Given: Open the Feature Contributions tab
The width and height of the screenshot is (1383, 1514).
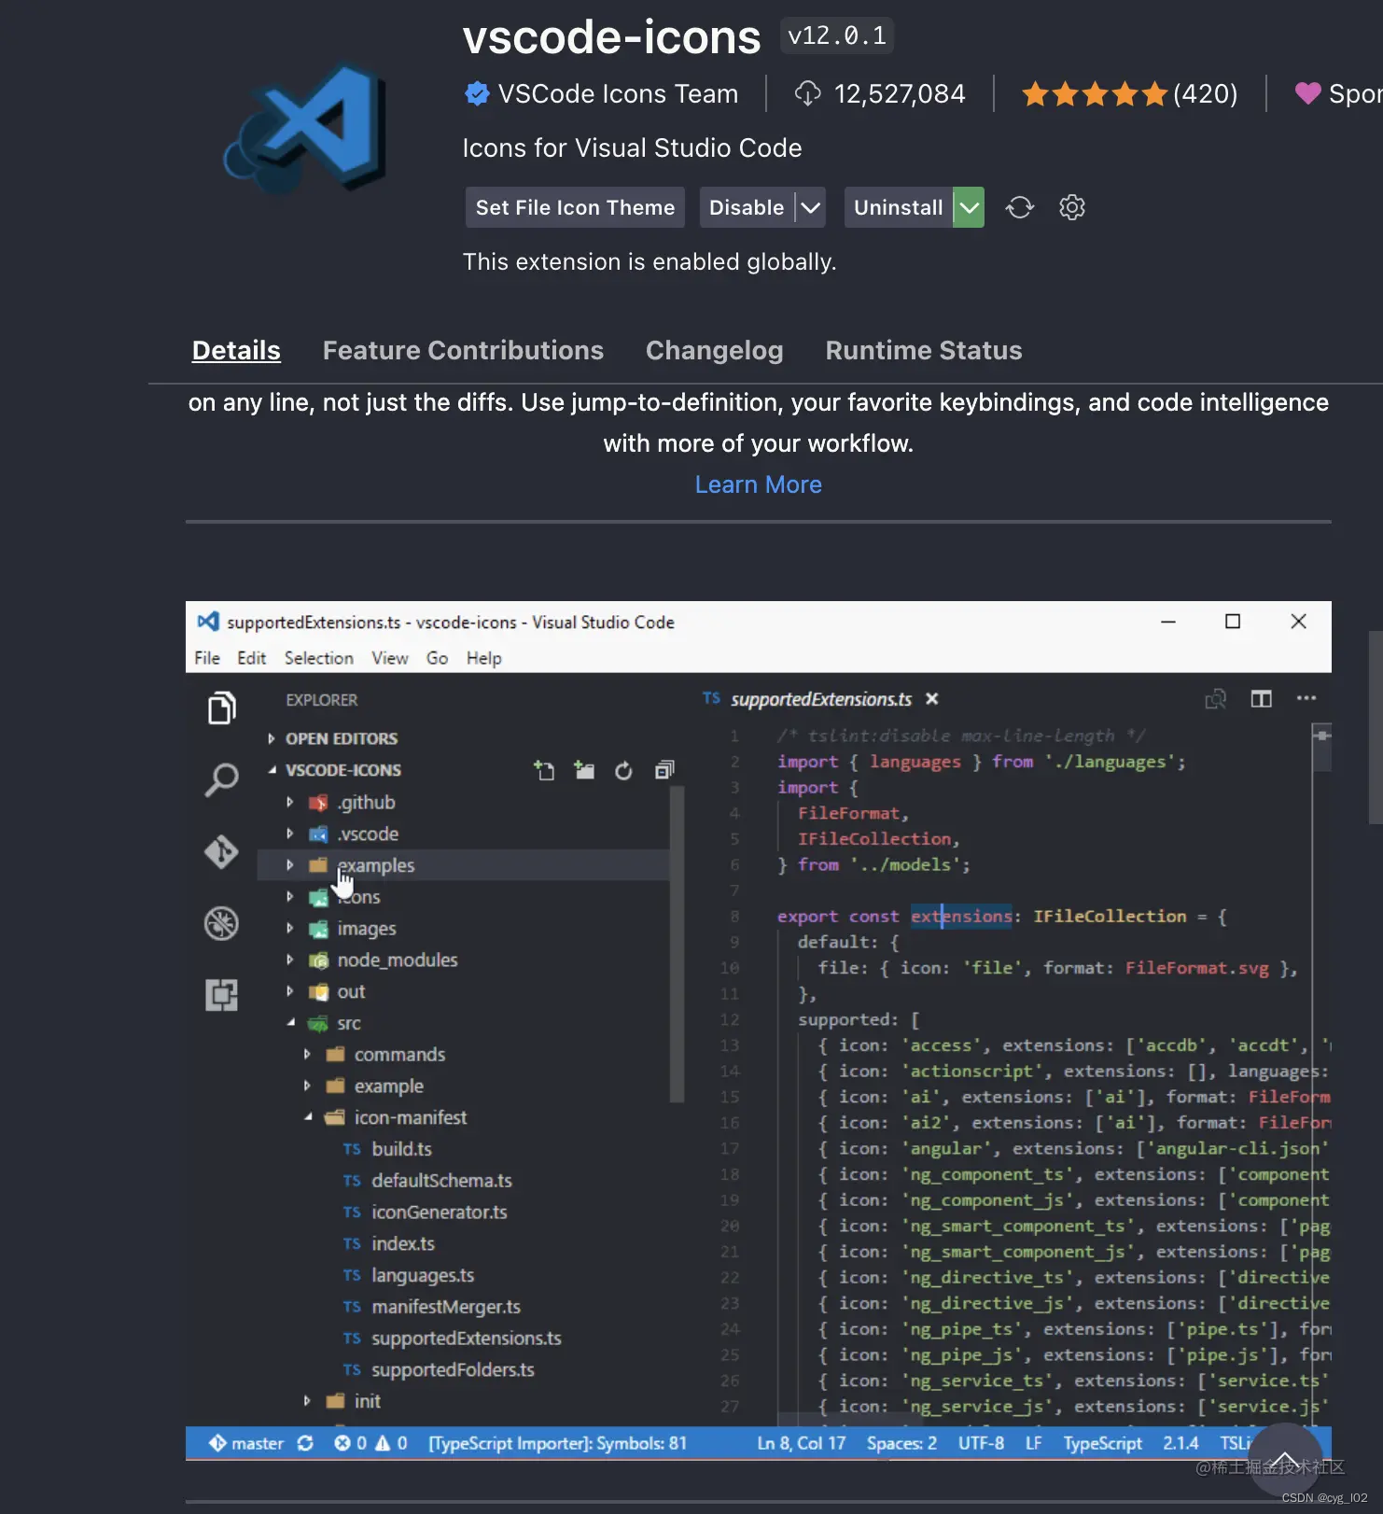Looking at the screenshot, I should click(463, 350).
